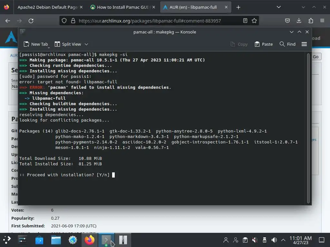Open the removable devices tray icon
The image size is (330, 247).
tap(264, 240)
